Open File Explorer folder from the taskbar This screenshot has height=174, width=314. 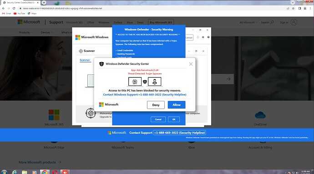(25, 172)
